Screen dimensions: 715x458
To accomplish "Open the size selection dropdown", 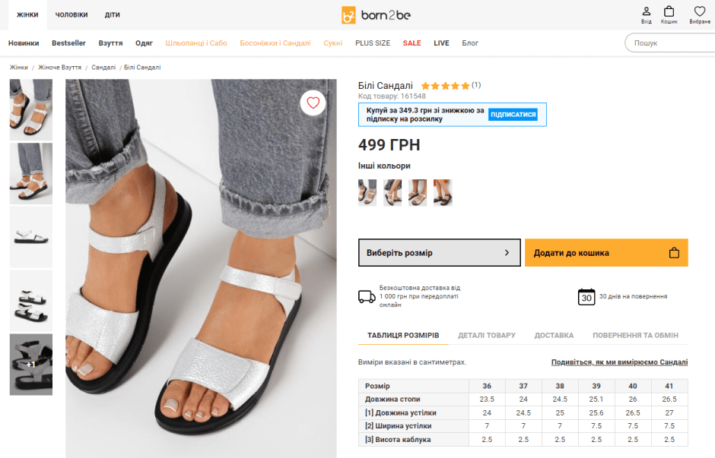I will 439,253.
